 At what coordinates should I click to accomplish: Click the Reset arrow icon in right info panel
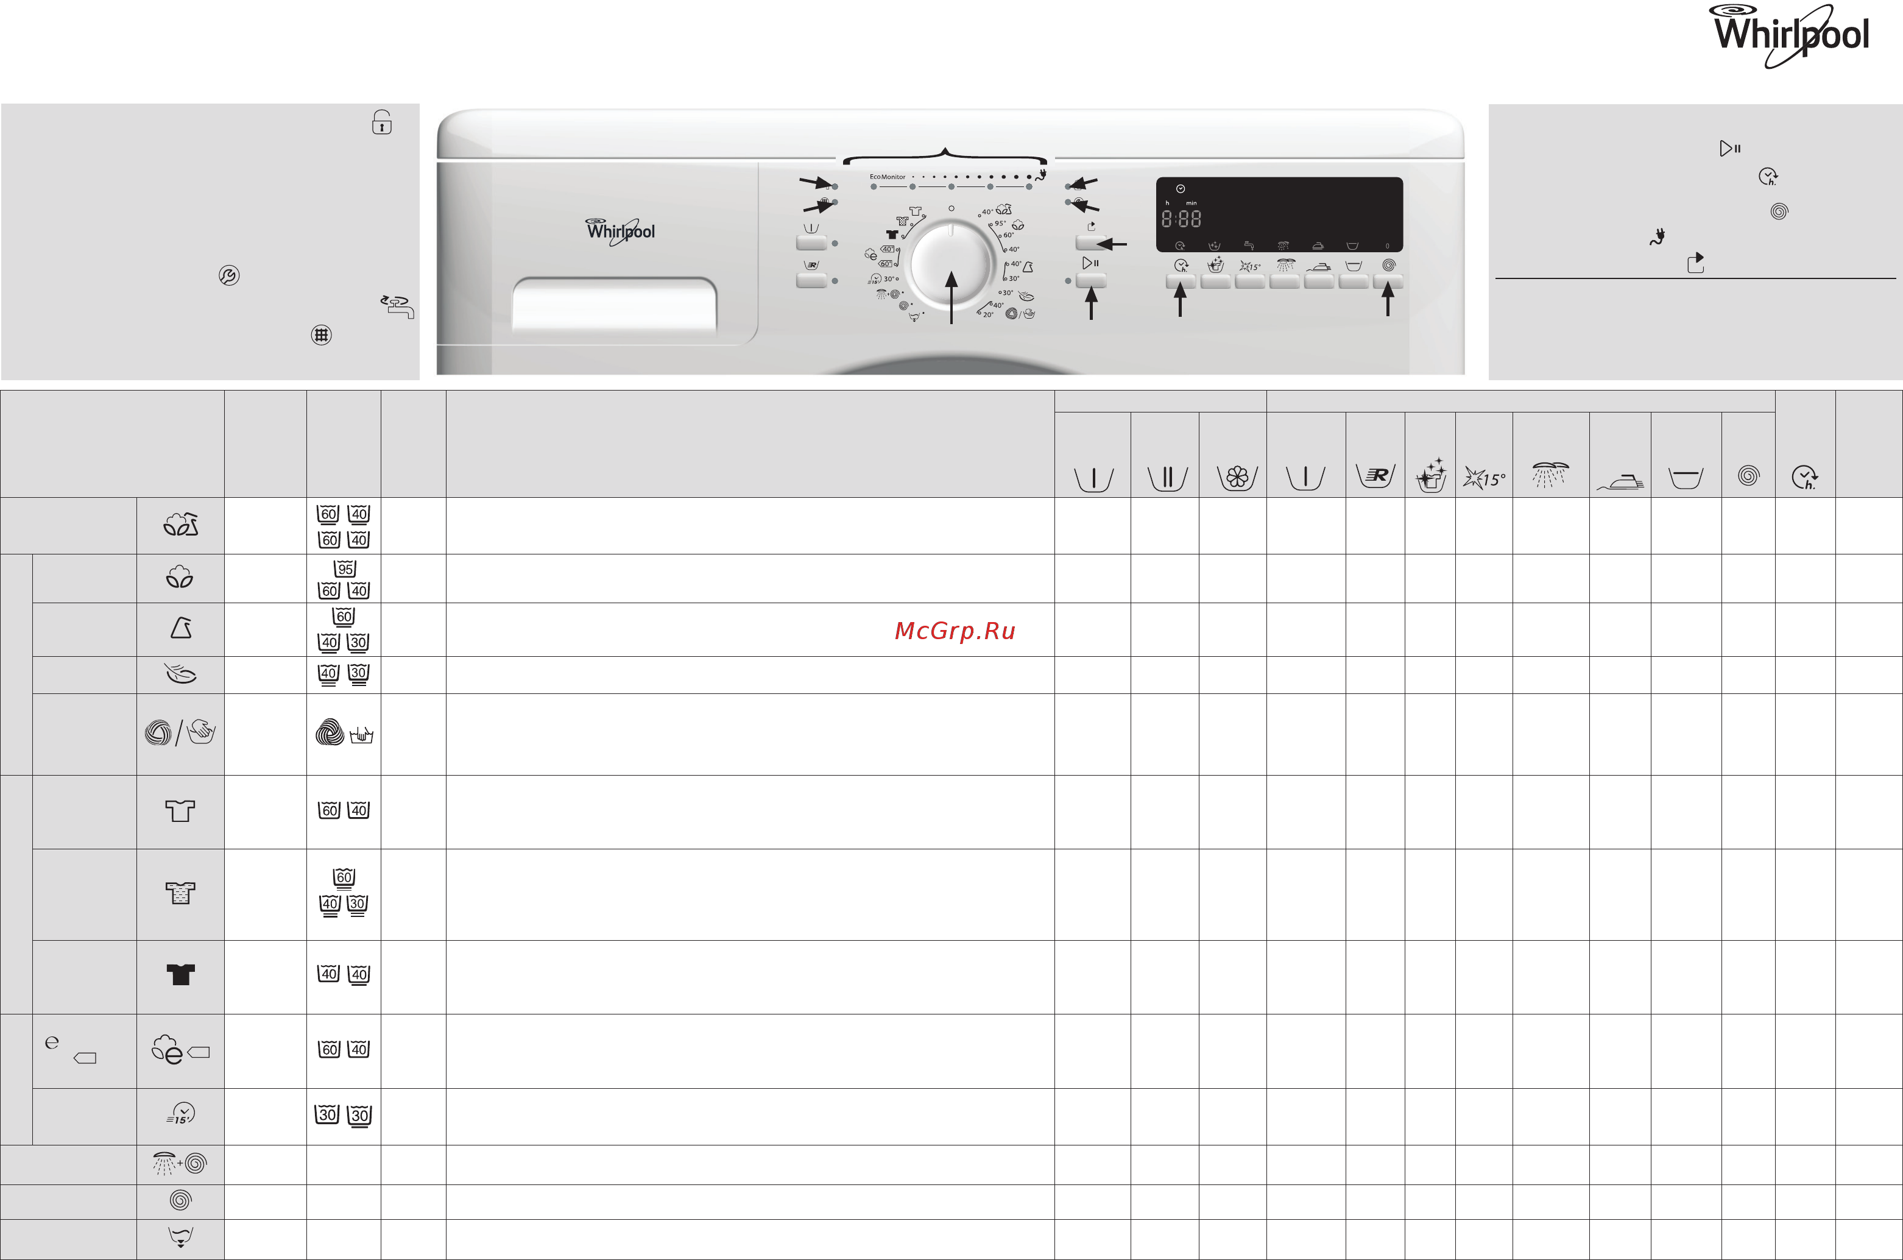point(1696,263)
